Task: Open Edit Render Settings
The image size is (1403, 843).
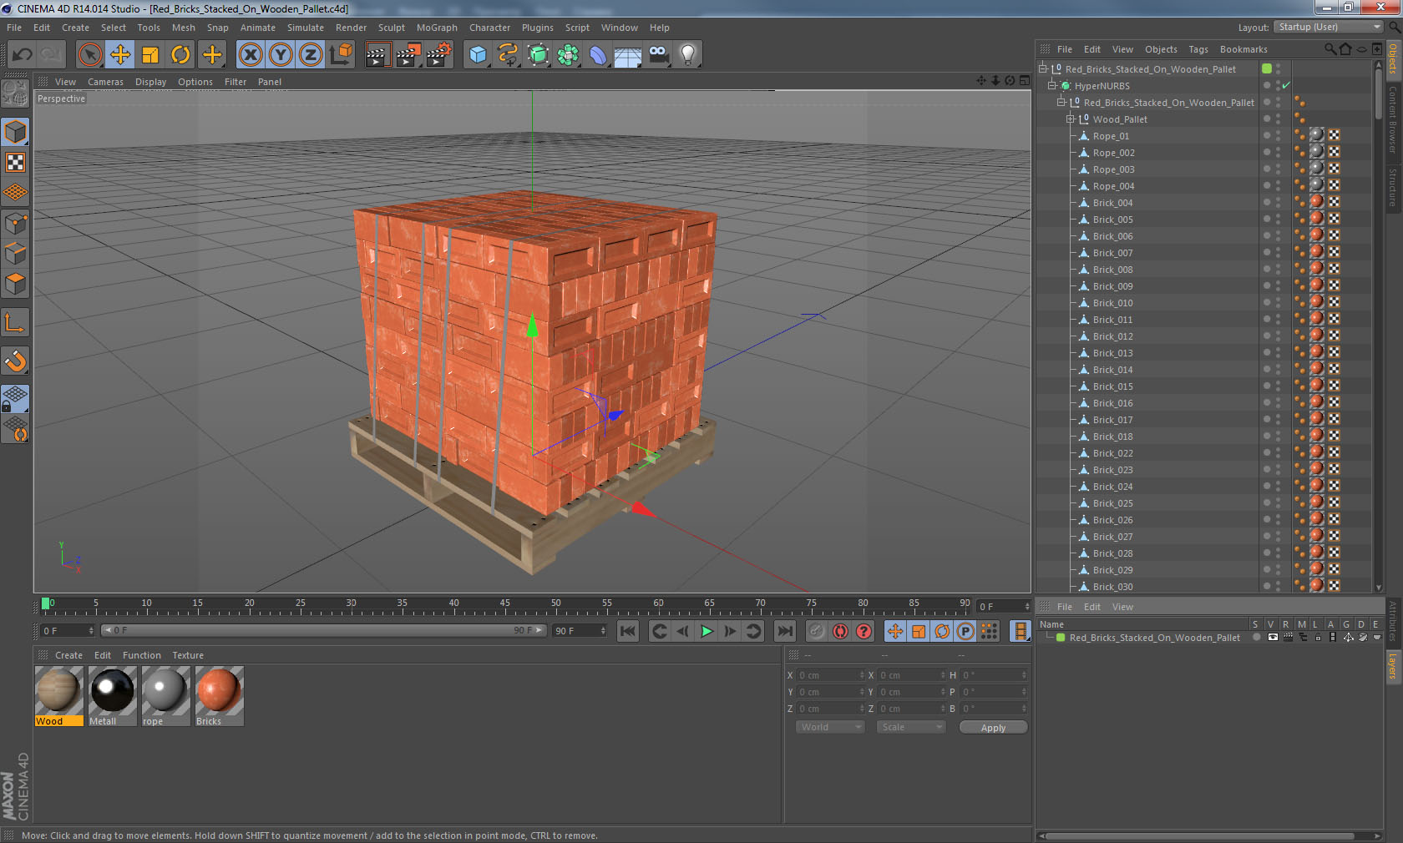Action: coord(439,55)
